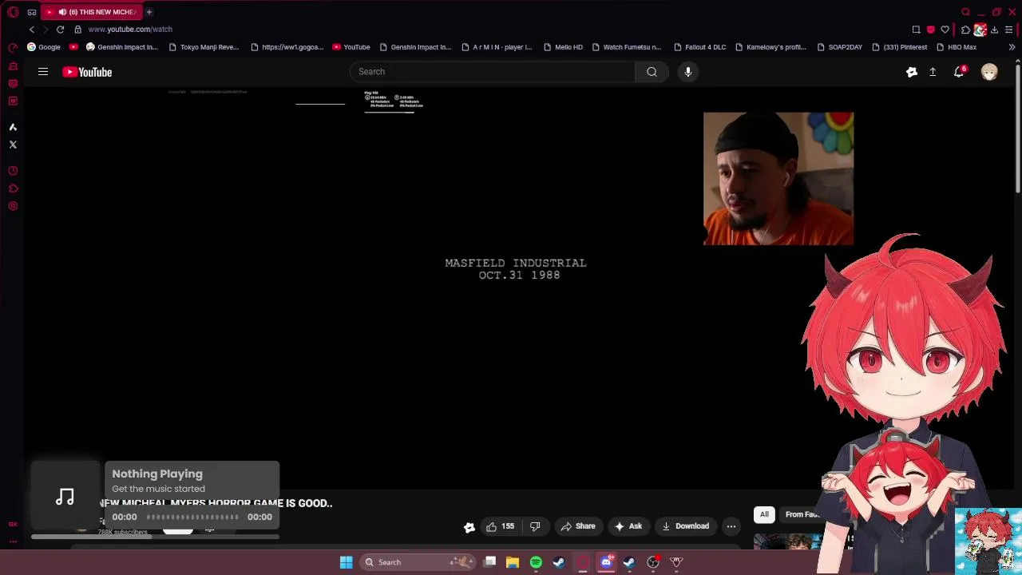Open the Aria AI sidebar icon

coord(13,127)
